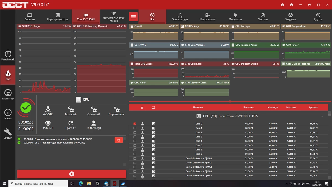
Task: Open the Опции settings section
Action: pos(8,134)
